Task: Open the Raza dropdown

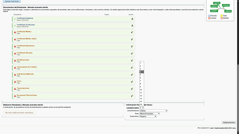Action: coord(149,114)
